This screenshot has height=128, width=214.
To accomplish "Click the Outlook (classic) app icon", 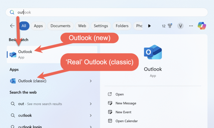I will click(13, 81).
